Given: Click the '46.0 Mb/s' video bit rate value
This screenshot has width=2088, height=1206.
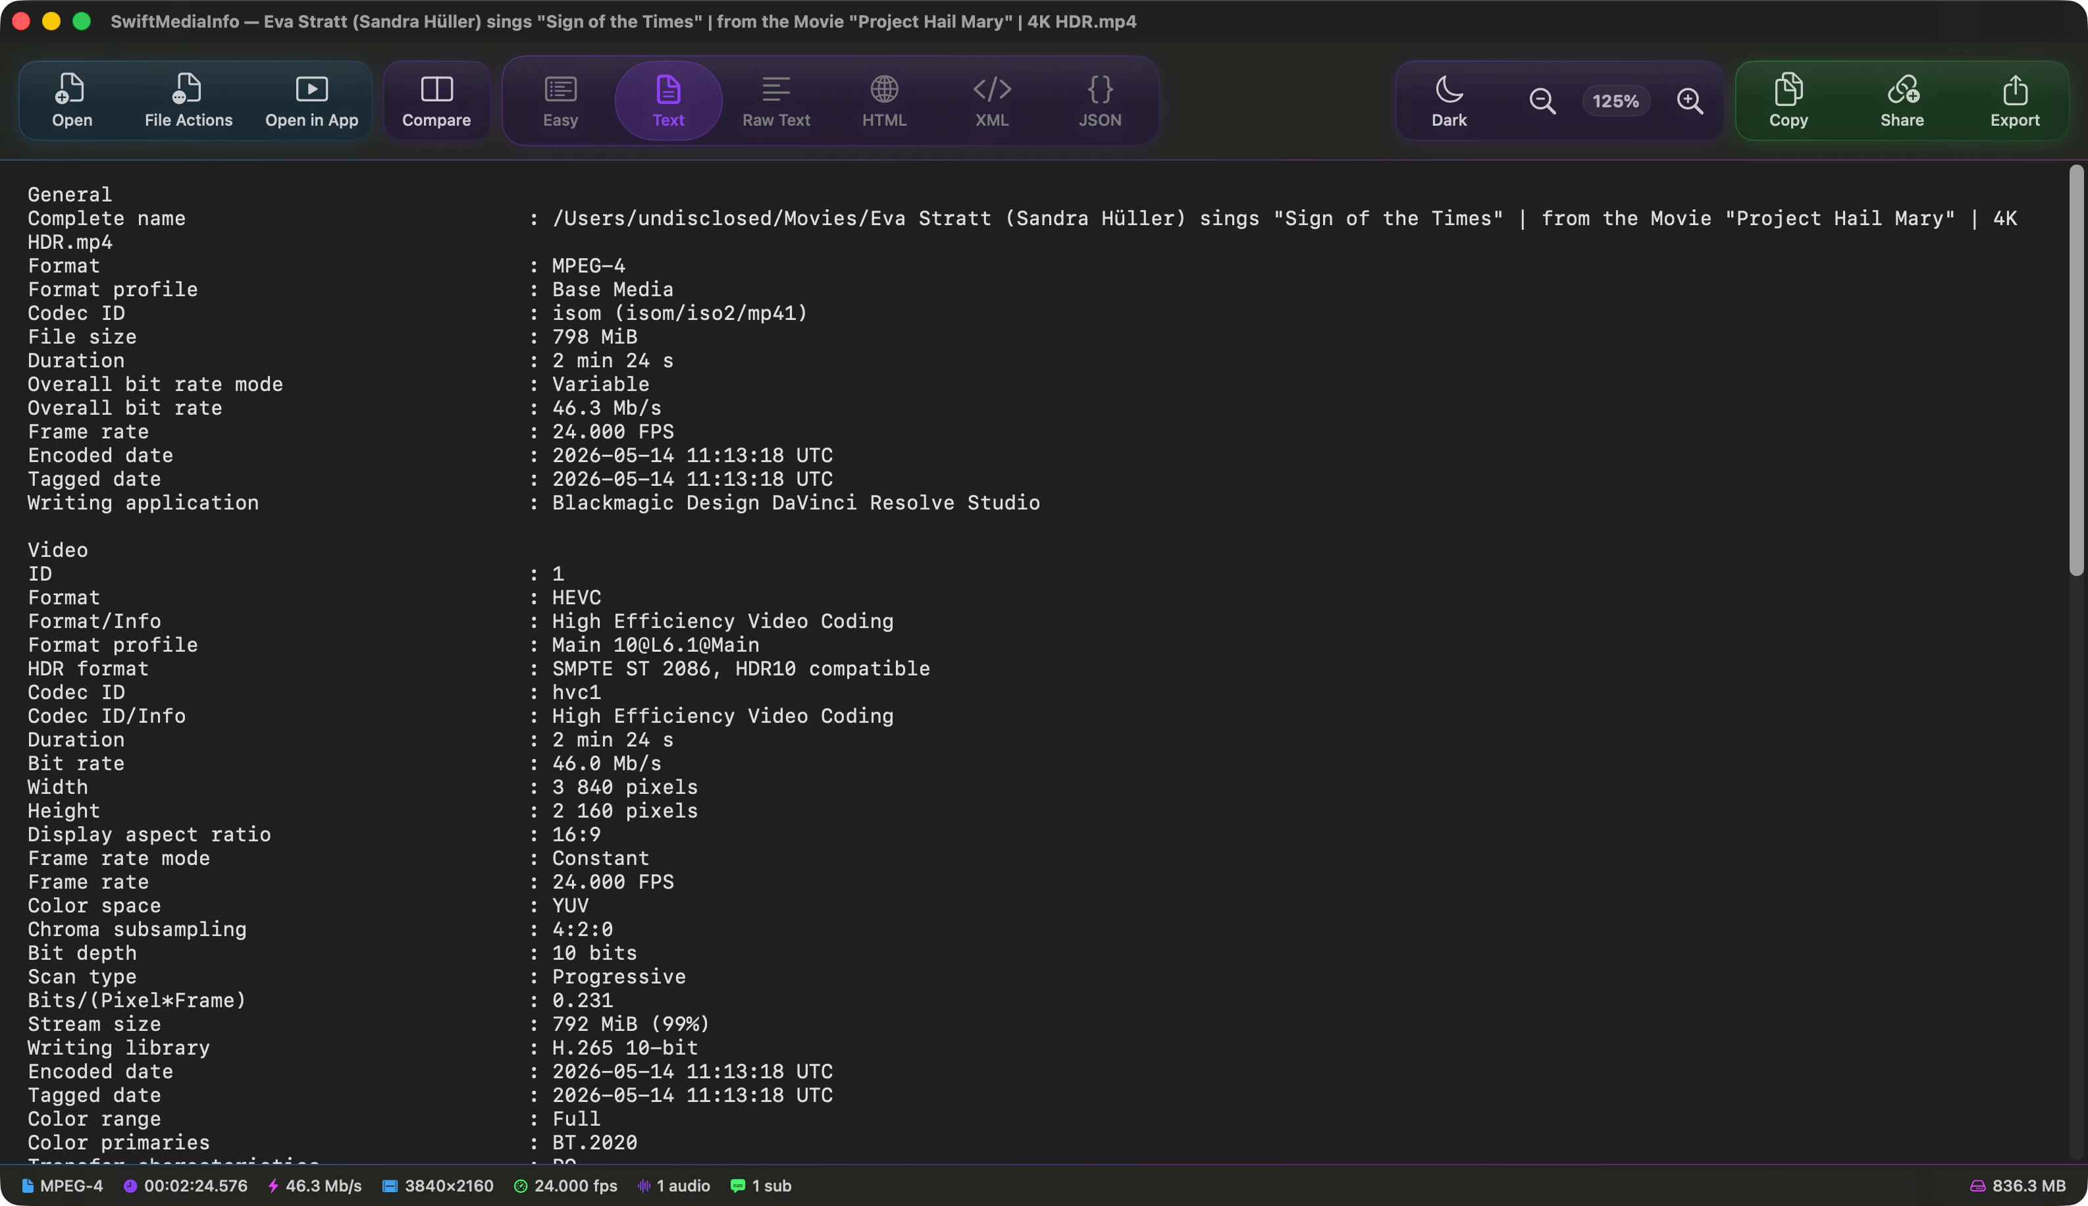Looking at the screenshot, I should (607, 764).
